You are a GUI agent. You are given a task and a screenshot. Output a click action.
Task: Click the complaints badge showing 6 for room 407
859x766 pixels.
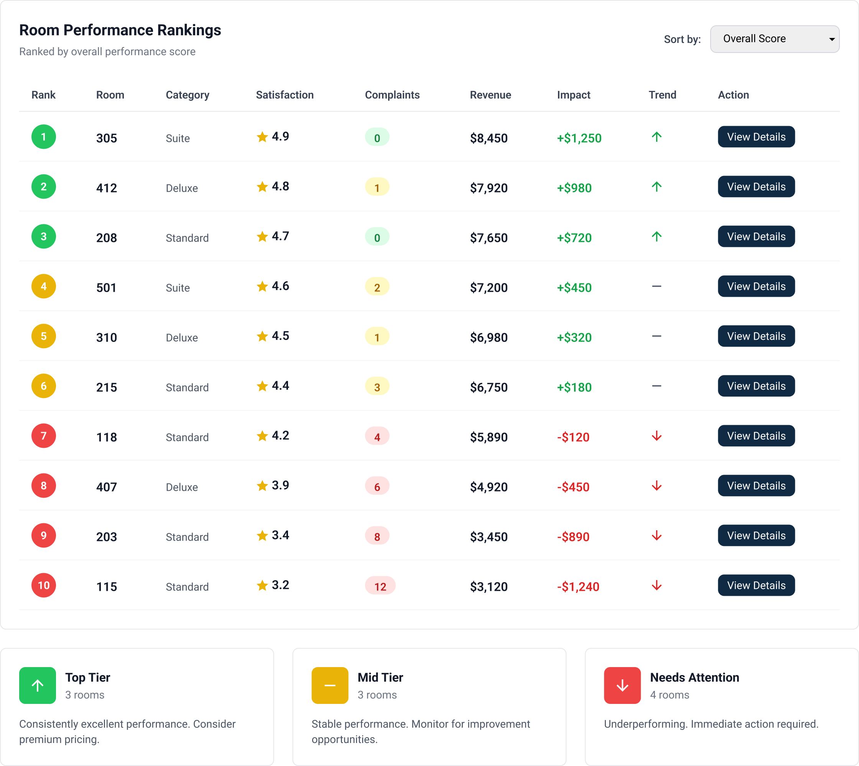(377, 486)
